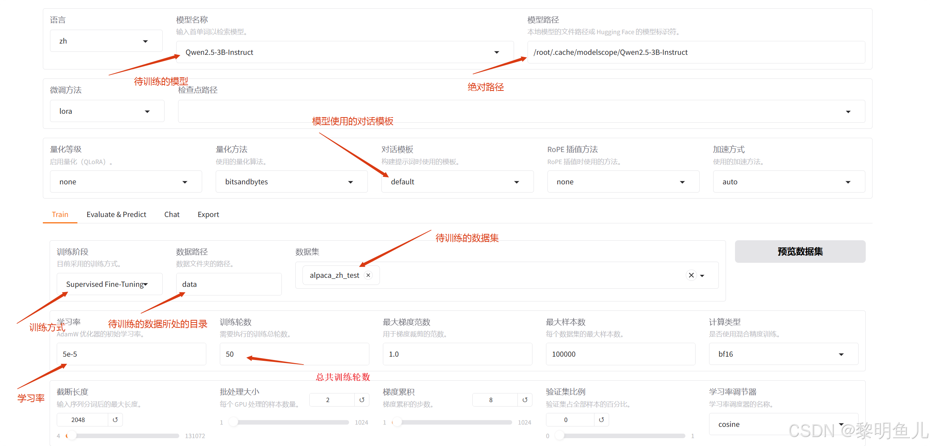Remove the alpaca_zh_test dataset tag

[369, 275]
